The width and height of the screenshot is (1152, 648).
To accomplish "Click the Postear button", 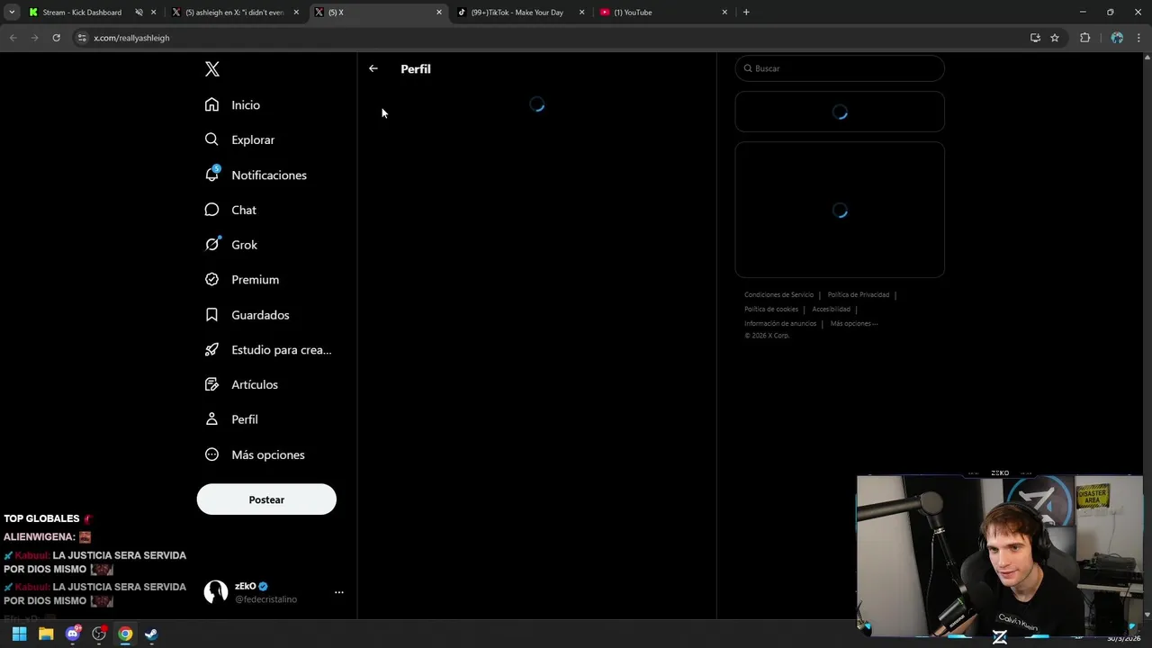I will click(266, 499).
